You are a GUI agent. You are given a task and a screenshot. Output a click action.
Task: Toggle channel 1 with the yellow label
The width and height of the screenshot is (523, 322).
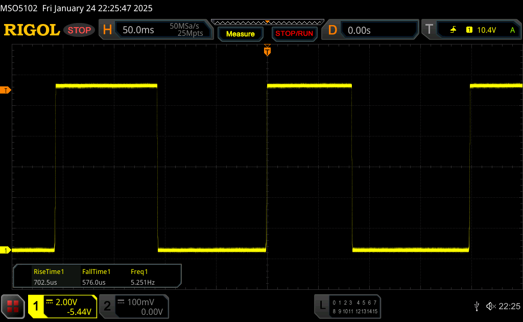pyautogui.click(x=36, y=306)
